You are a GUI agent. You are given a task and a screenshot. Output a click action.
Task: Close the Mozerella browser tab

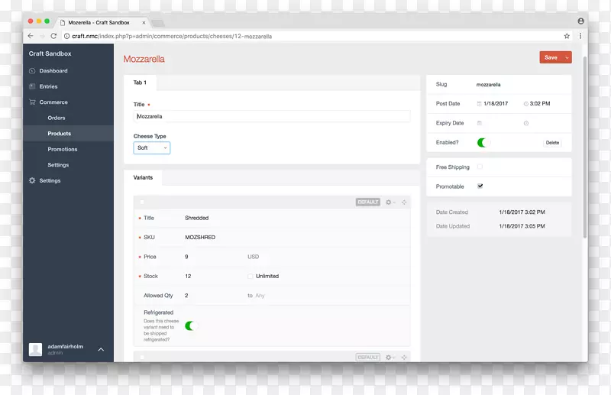pyautogui.click(x=144, y=23)
